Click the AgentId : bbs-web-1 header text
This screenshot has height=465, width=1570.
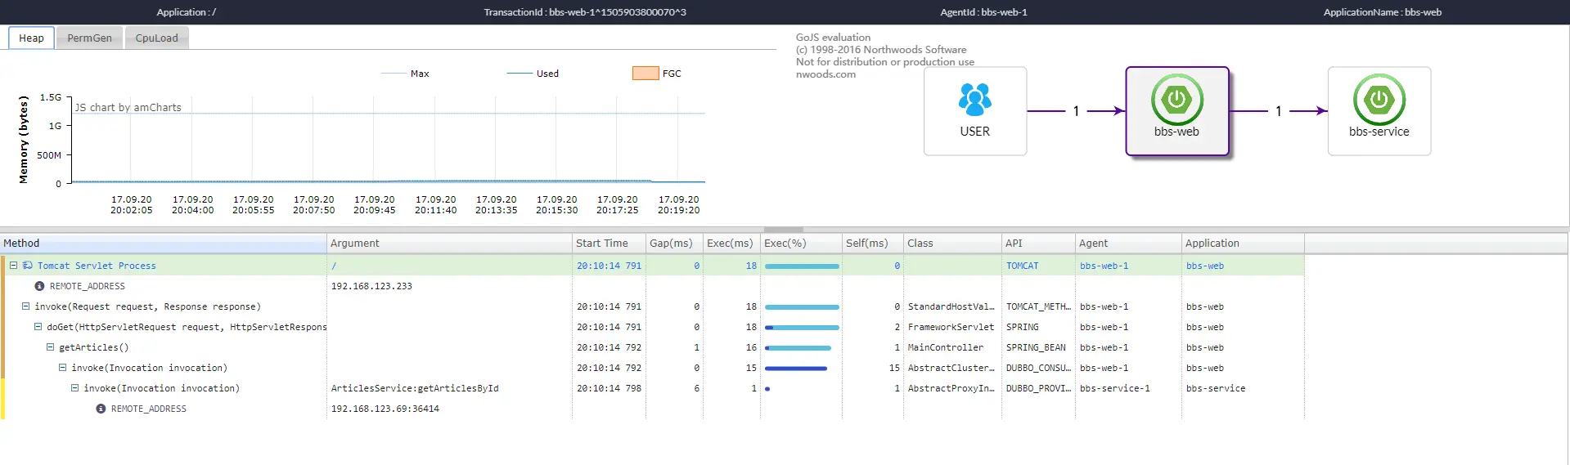[983, 12]
